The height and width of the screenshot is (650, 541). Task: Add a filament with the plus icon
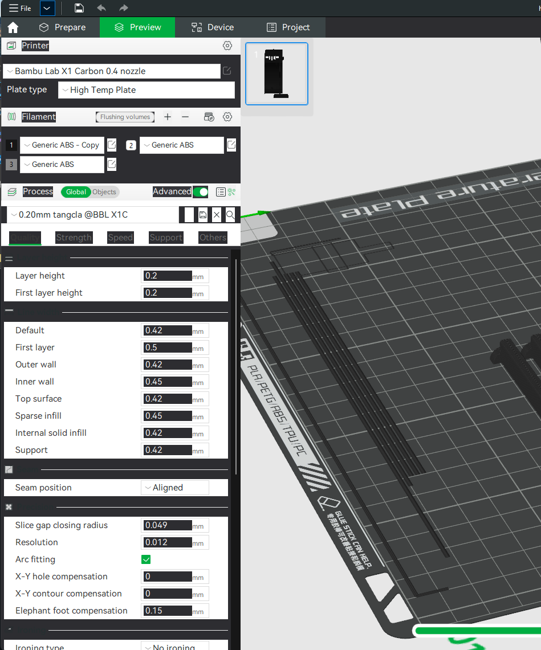(x=167, y=117)
